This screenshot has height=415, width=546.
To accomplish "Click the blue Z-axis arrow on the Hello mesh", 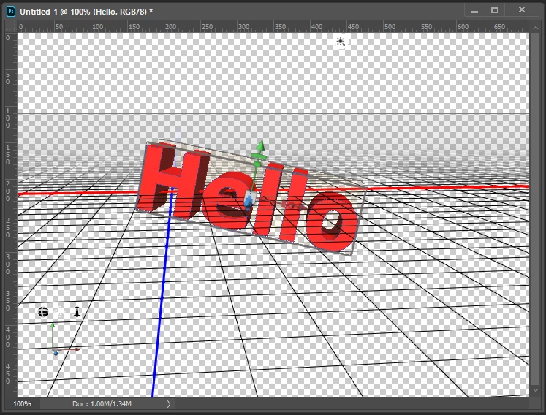I will [248, 203].
